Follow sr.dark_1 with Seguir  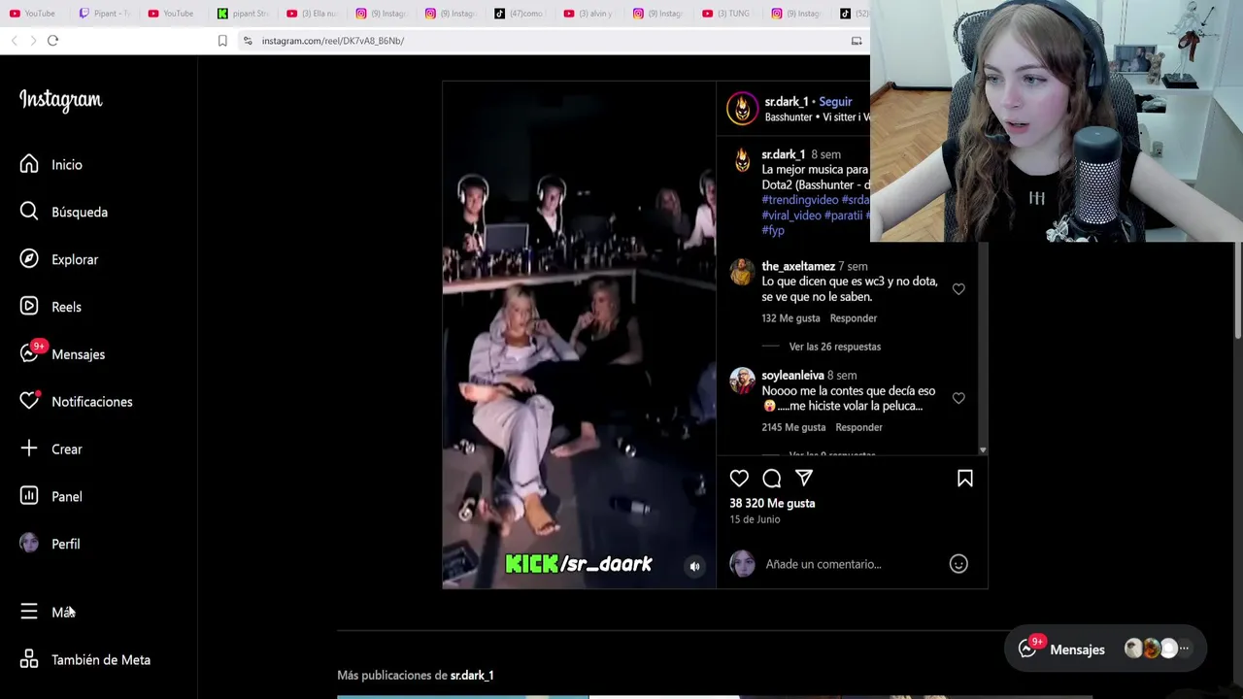point(835,102)
